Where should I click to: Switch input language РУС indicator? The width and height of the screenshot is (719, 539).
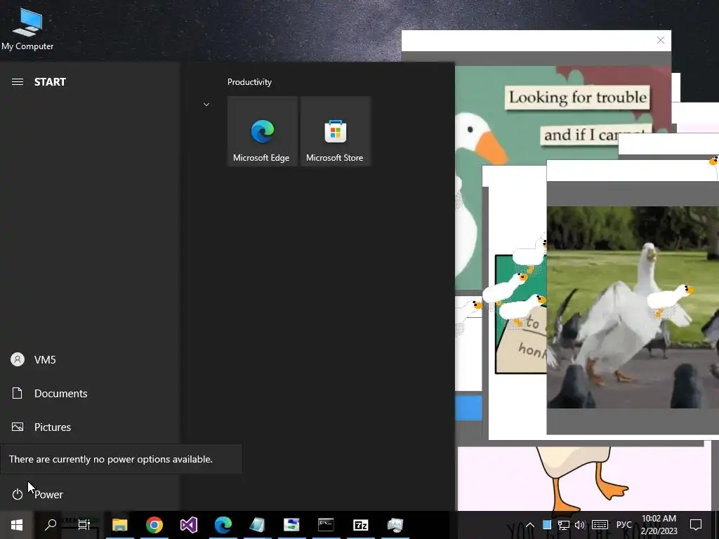click(x=624, y=525)
